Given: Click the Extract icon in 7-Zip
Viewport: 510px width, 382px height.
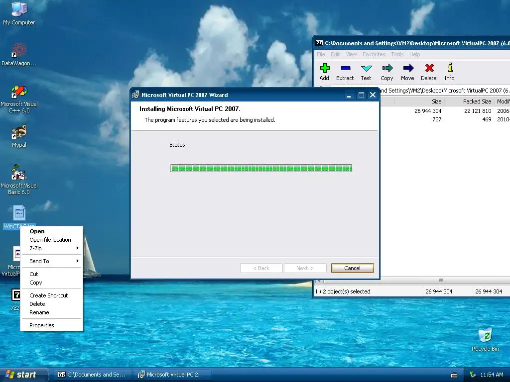Looking at the screenshot, I should point(345,68).
